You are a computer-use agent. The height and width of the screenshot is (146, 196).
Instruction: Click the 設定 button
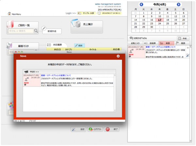[x=78, y=129]
